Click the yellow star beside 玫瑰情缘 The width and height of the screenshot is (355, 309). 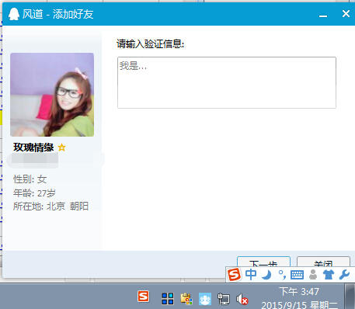pos(61,148)
